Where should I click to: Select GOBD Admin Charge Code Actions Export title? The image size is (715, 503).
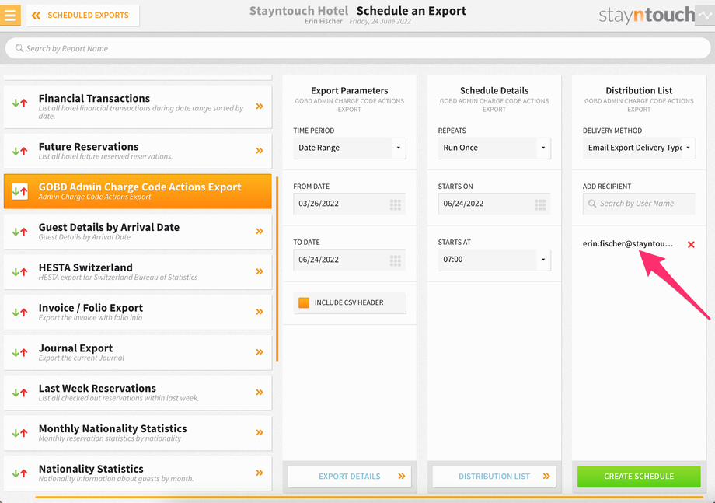point(140,187)
